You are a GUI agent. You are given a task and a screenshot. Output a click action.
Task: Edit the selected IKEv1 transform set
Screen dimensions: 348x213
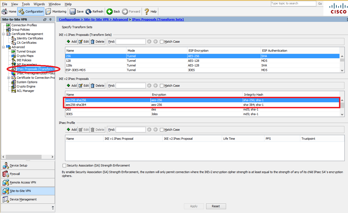coord(84,41)
